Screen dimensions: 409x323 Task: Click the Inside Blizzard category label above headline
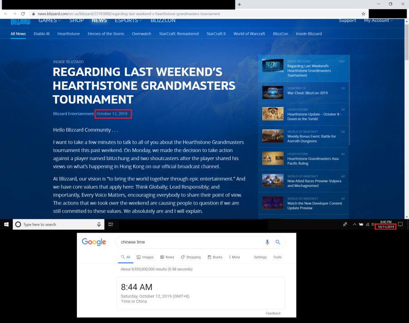(x=68, y=62)
